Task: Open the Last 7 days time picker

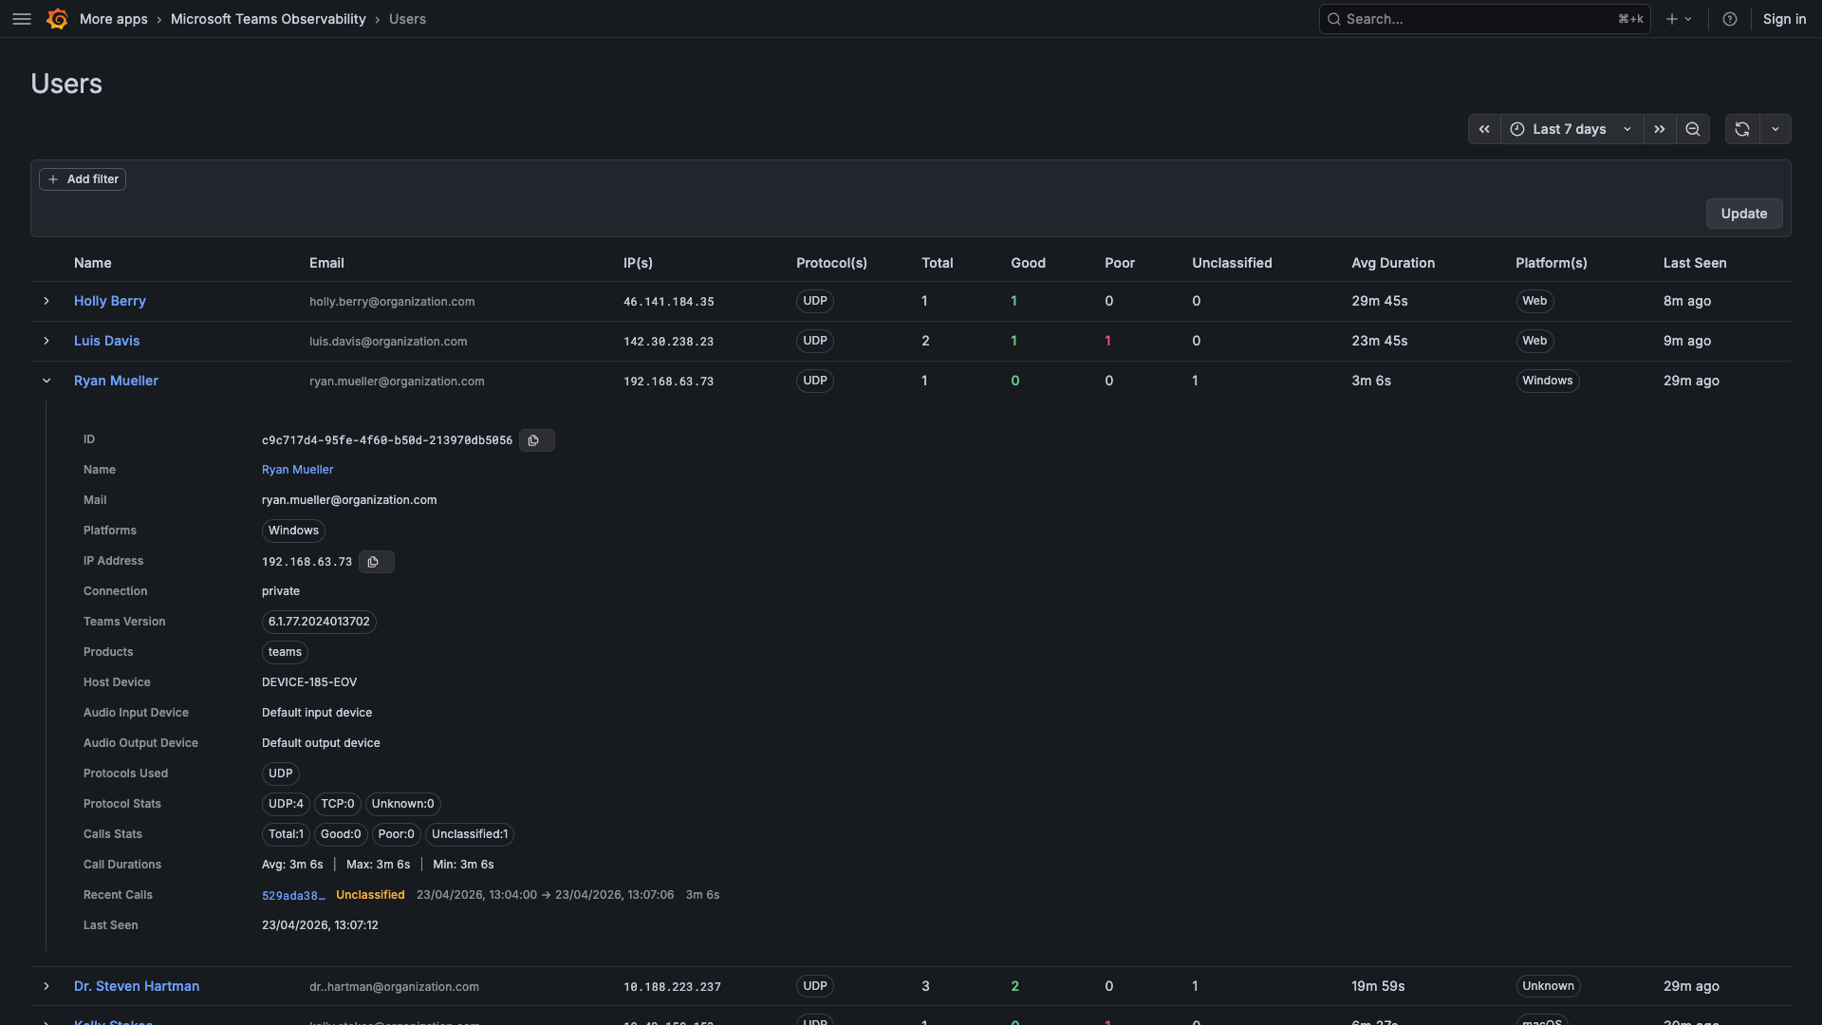Action: [1571, 129]
